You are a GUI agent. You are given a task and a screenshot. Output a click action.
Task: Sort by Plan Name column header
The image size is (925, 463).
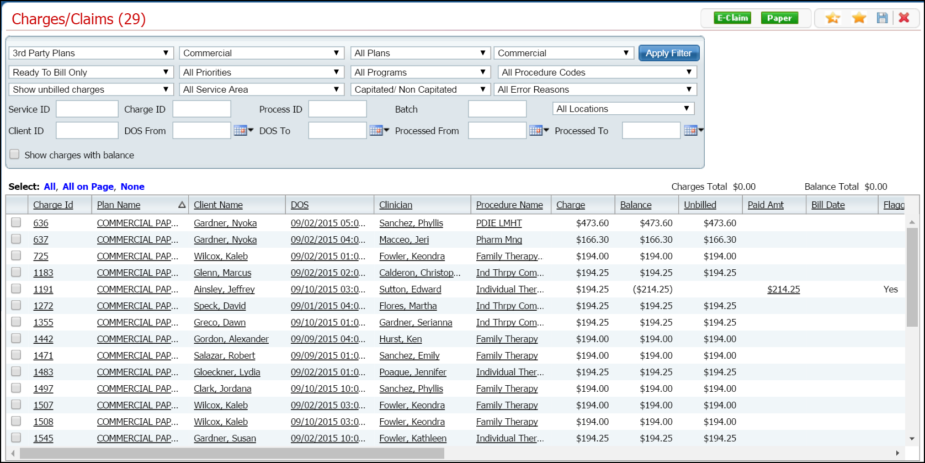click(119, 205)
